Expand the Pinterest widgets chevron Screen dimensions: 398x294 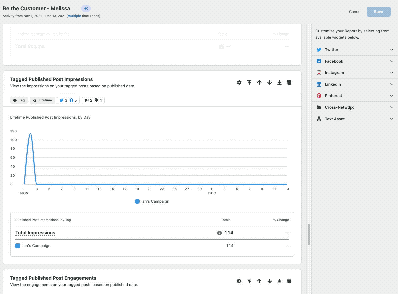click(392, 96)
